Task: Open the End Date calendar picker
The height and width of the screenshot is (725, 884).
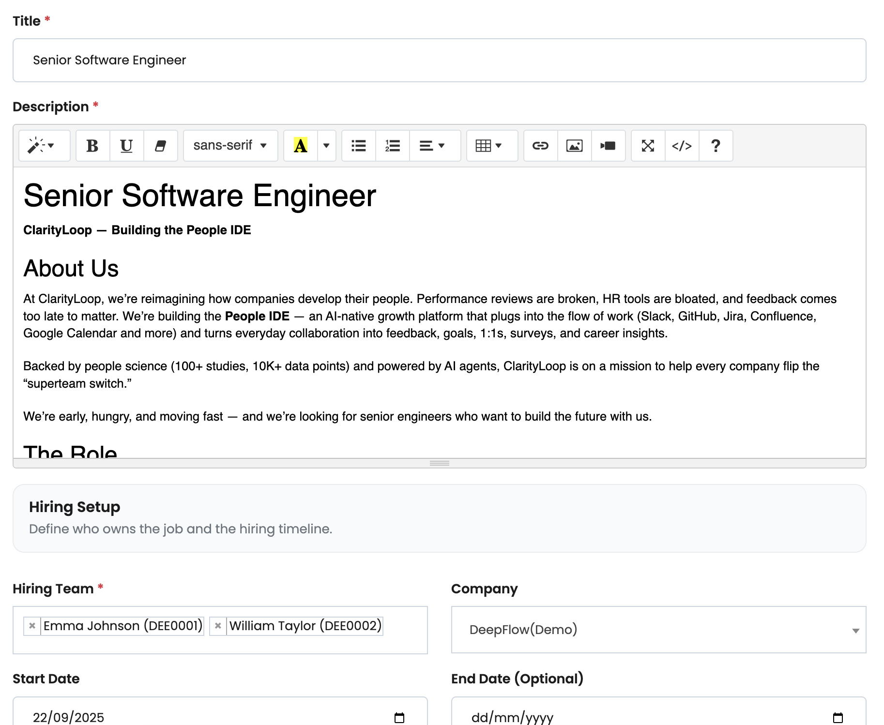Action: point(838,717)
